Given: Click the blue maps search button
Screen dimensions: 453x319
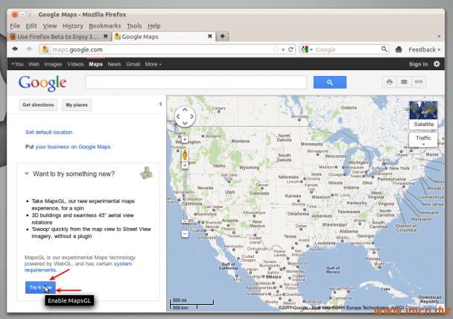Looking at the screenshot, I should tap(330, 82).
